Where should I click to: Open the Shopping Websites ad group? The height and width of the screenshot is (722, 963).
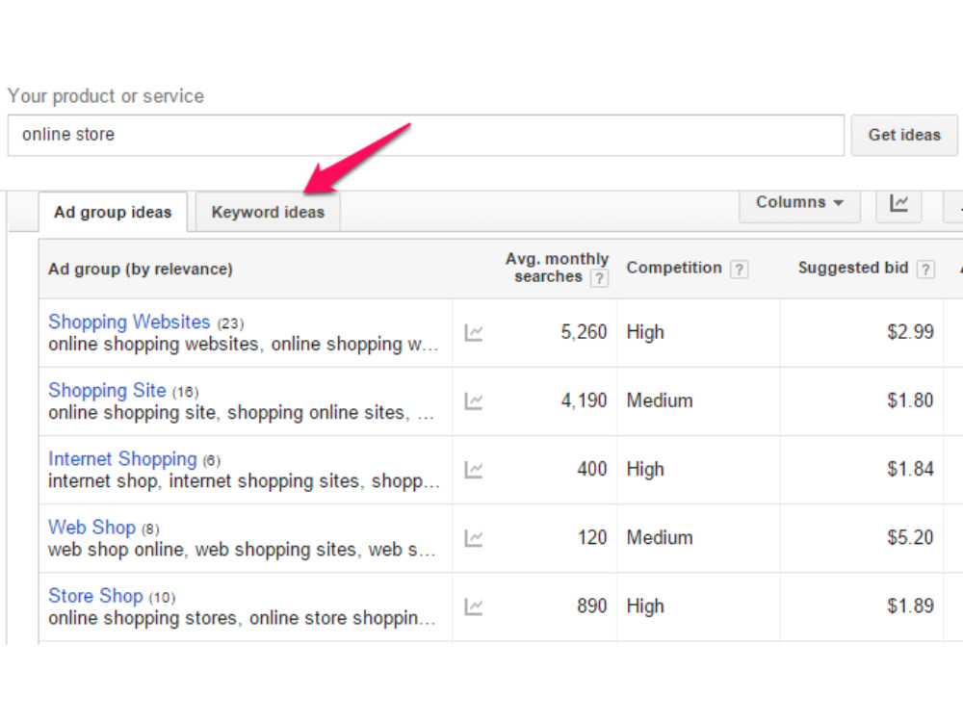[130, 322]
